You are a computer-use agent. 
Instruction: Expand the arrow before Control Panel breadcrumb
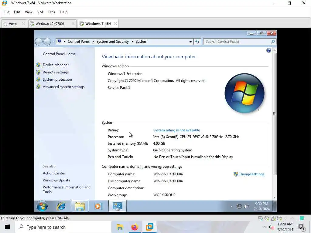(64, 42)
